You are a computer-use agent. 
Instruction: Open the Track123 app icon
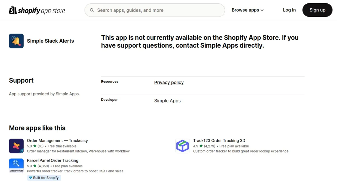point(183,146)
